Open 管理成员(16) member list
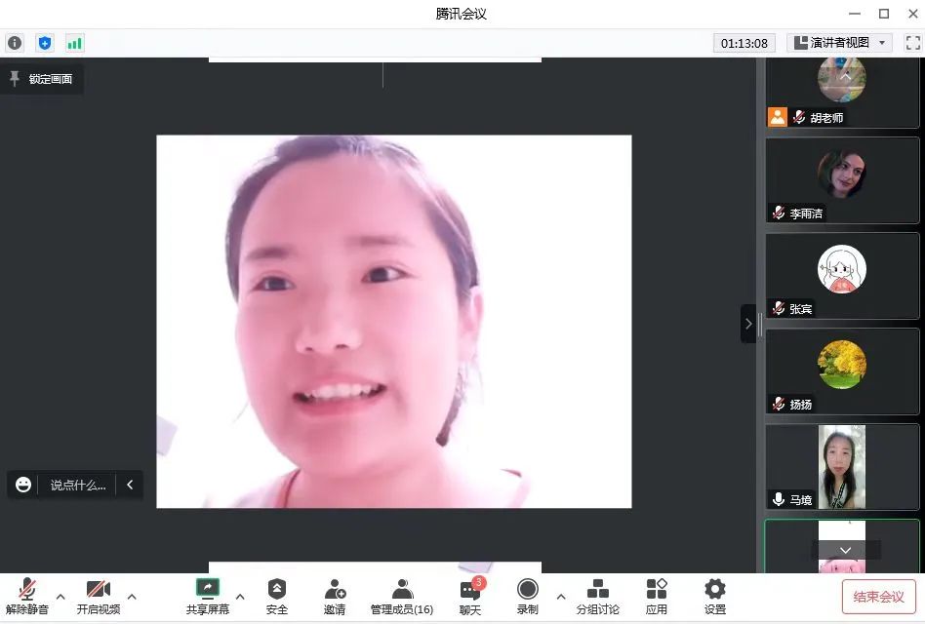925x624 pixels. click(x=401, y=596)
